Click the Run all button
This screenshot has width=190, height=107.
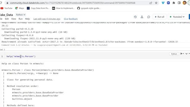click(159, 17)
